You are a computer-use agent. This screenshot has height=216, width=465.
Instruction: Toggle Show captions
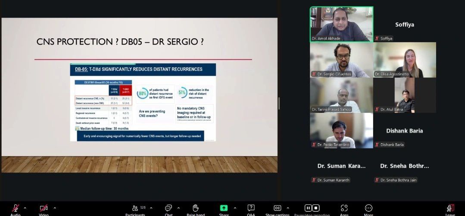coord(278,208)
